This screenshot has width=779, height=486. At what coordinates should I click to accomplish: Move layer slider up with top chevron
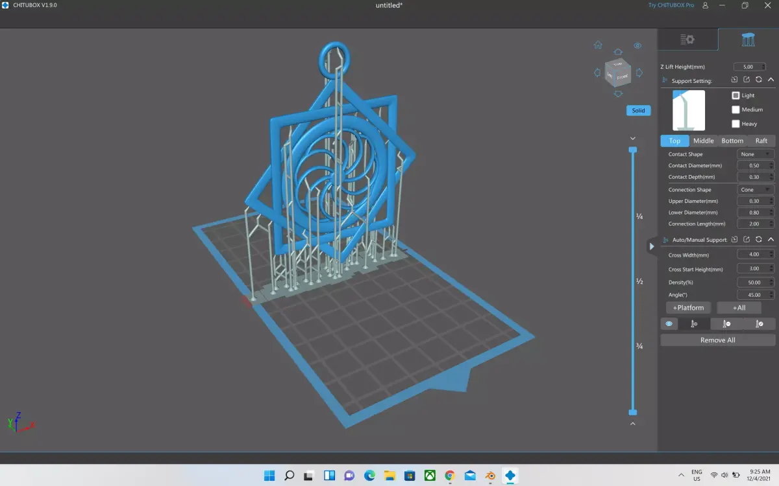[633, 138]
